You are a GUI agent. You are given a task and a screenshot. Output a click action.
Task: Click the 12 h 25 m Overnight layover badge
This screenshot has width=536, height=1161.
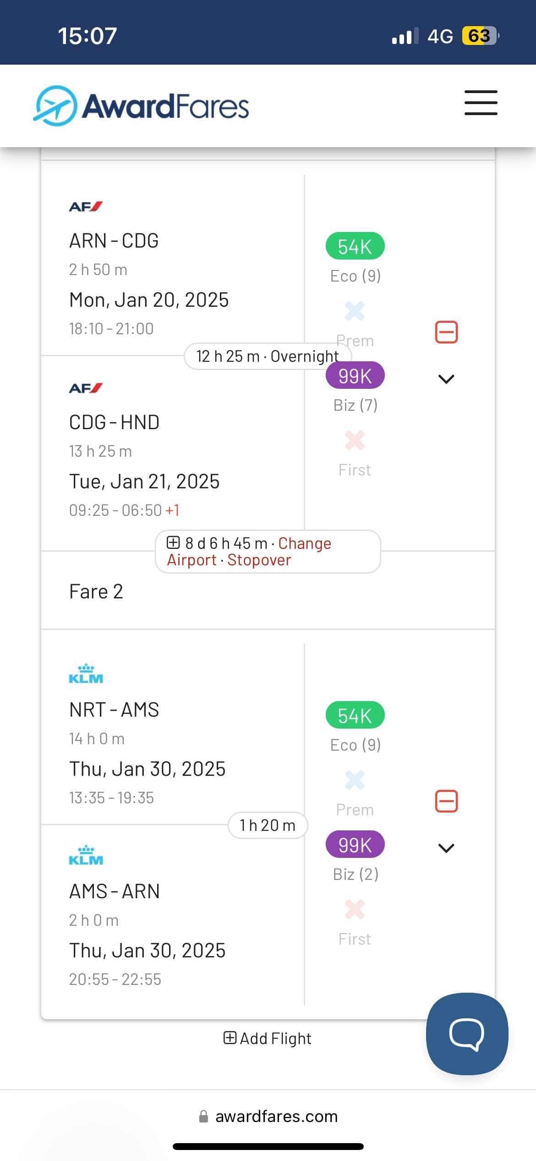(x=268, y=356)
